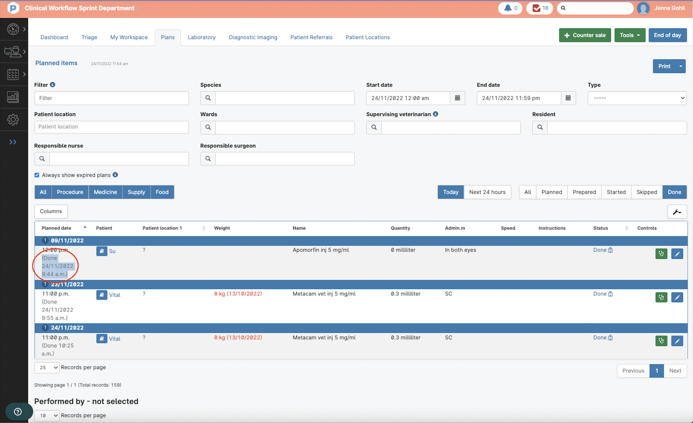
Task: Select the Skipped status filter
Action: pos(647,192)
